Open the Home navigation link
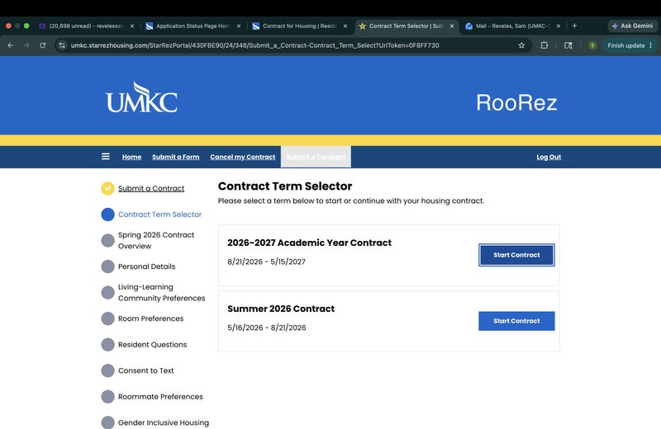 coord(131,157)
